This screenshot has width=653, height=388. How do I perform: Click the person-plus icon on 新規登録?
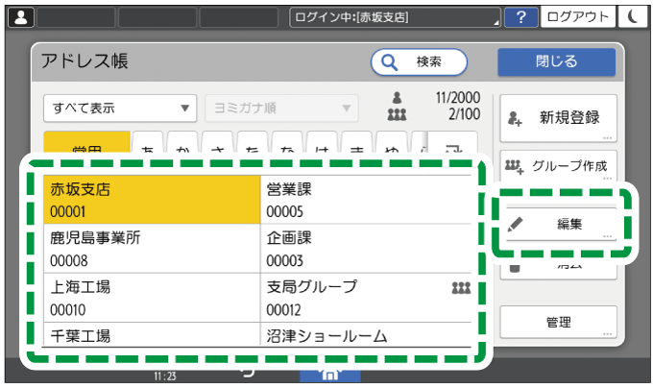coord(515,119)
